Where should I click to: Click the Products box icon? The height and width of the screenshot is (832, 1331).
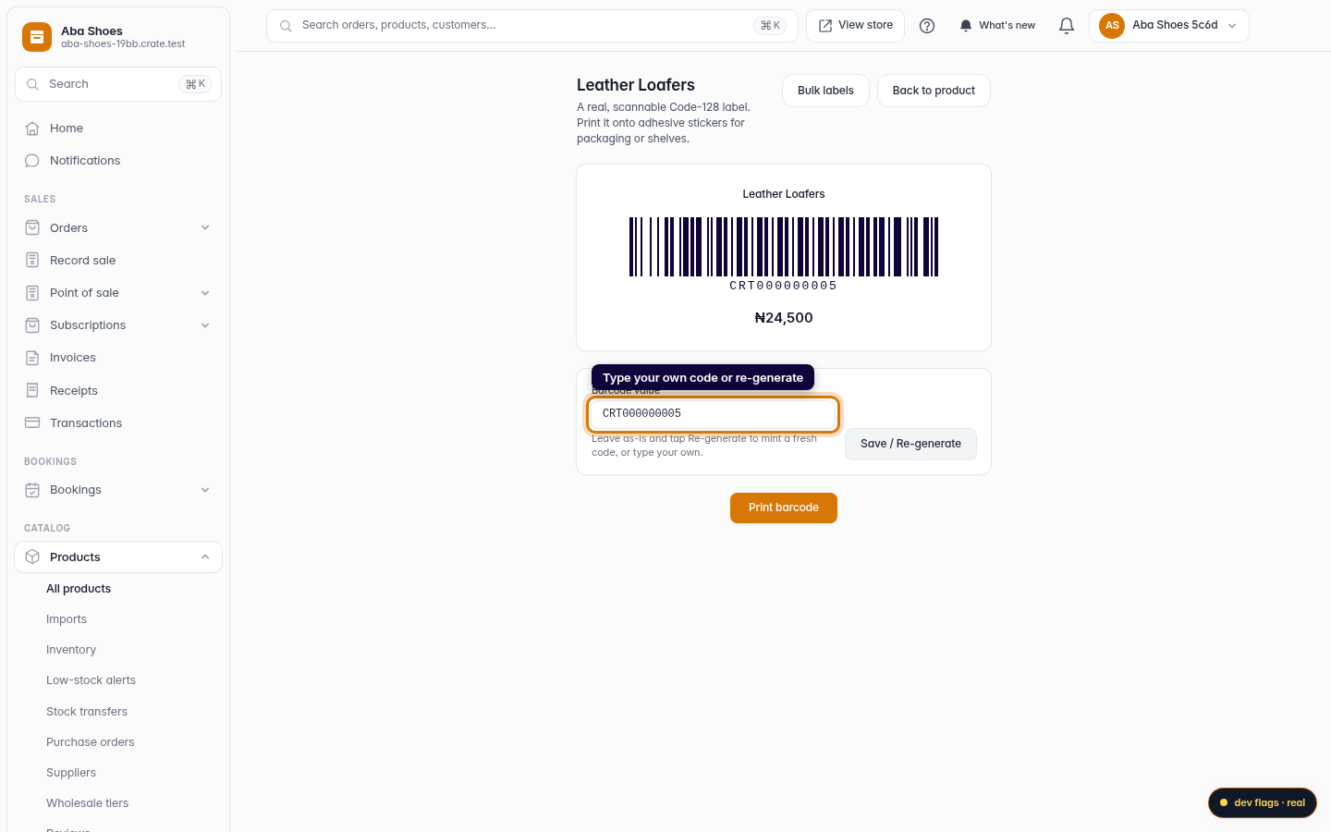coord(32,557)
